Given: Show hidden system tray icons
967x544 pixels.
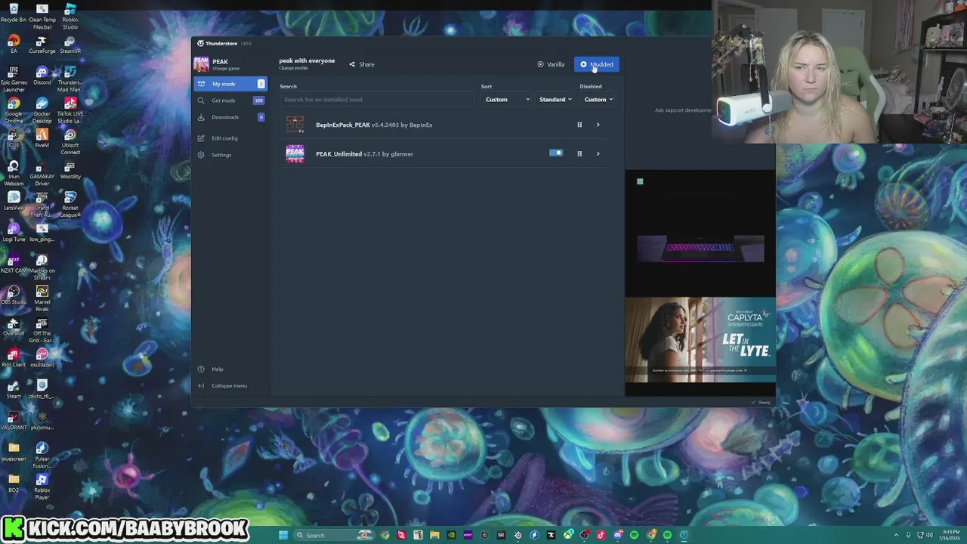Looking at the screenshot, I should click(896, 535).
